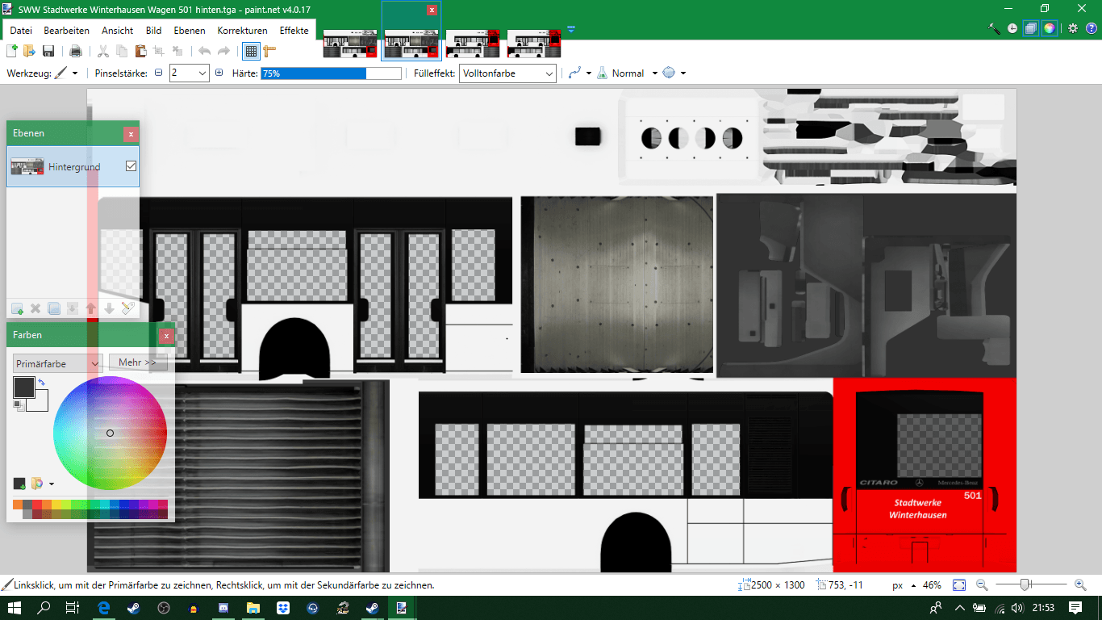Toggle Hintergrund layer visibility checkbox
Screen dimensions: 1102x620
point(131,166)
